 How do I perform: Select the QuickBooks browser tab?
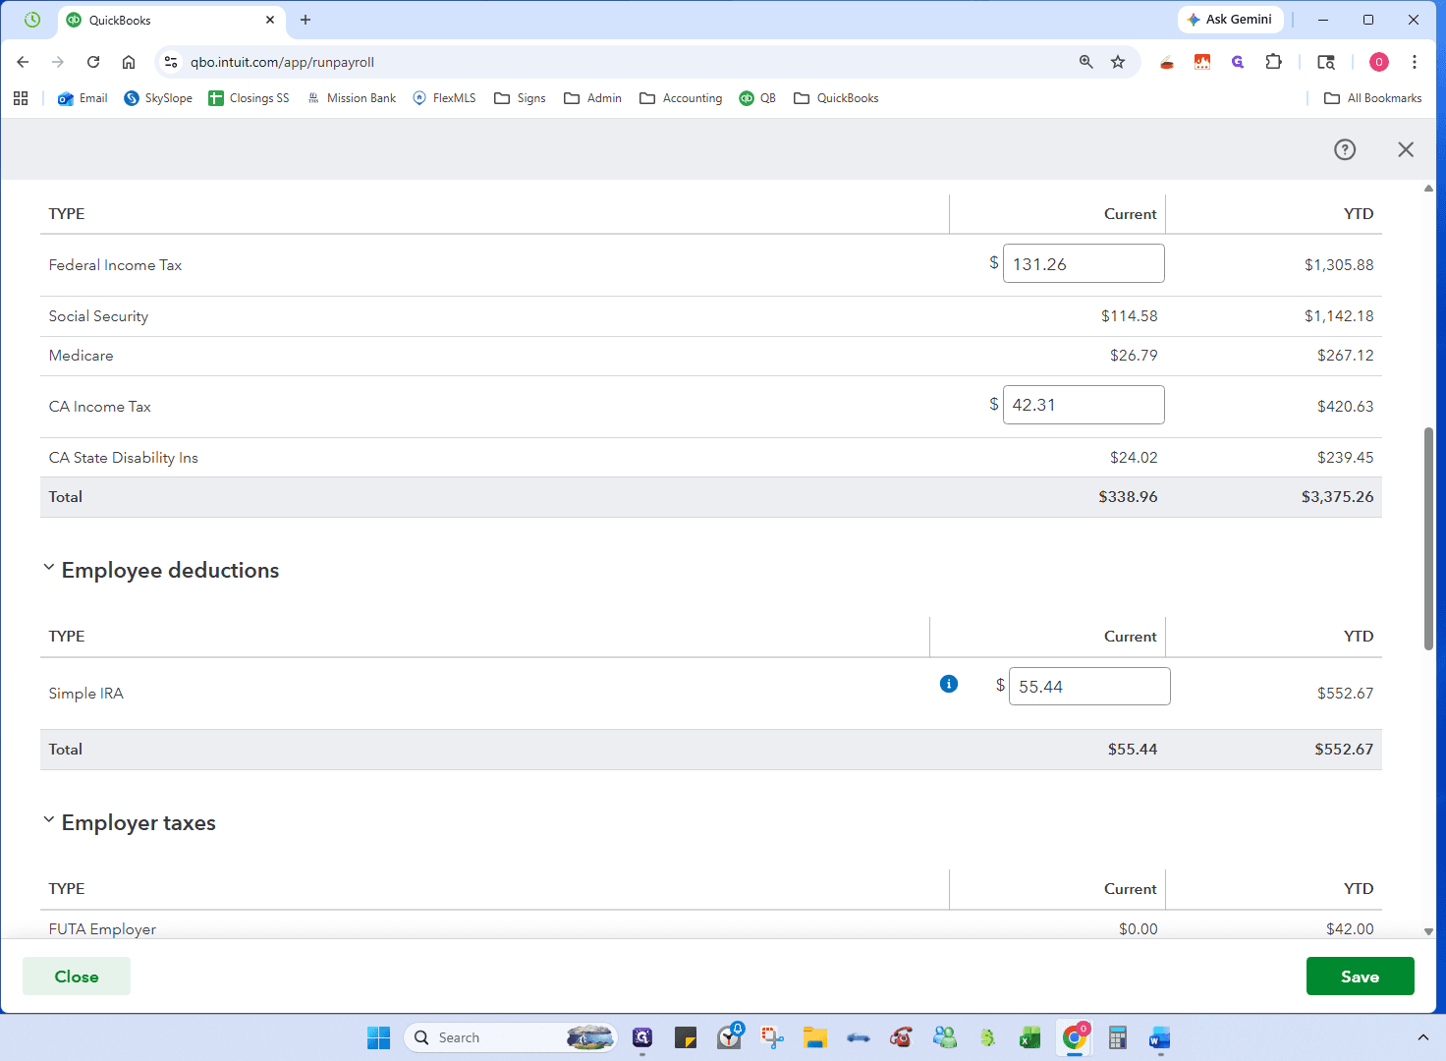(x=172, y=20)
